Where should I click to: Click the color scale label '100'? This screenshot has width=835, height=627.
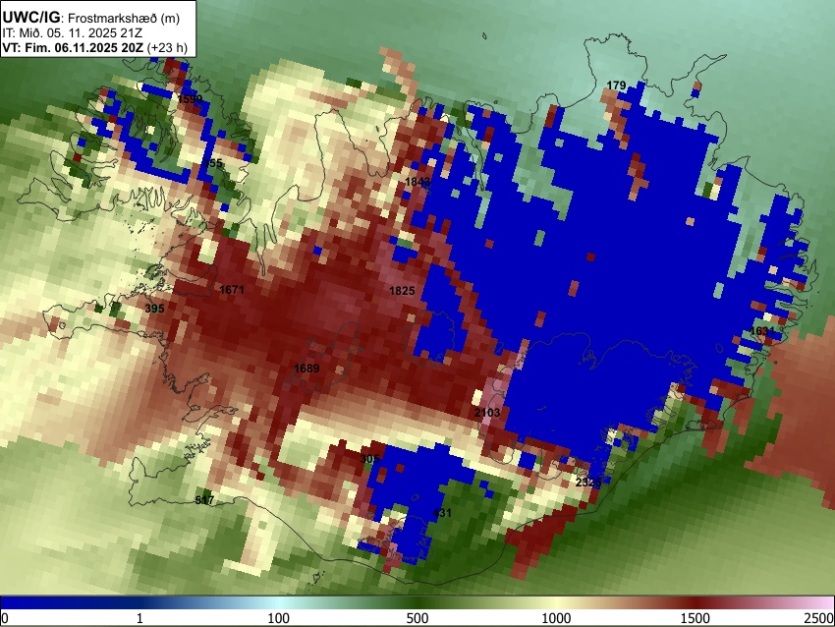[279, 618]
